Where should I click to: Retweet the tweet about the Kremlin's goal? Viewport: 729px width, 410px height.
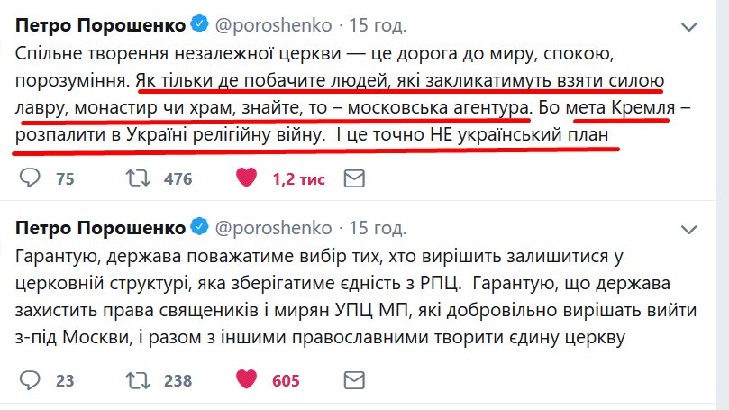pyautogui.click(x=139, y=178)
